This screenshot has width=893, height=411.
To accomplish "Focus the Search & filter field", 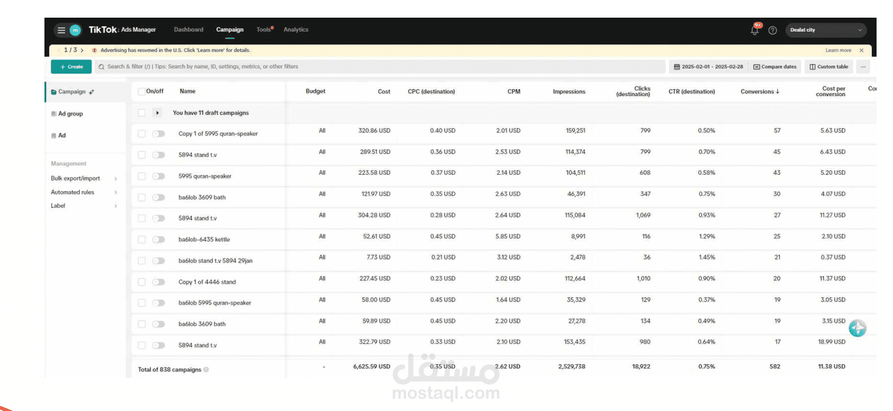I will (380, 67).
